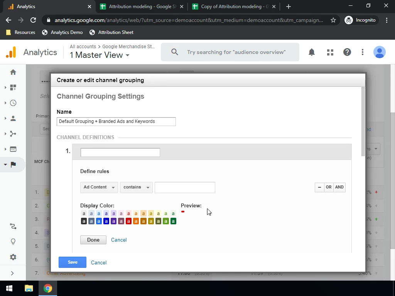Open the Admin gear icon in the sidebar
Image resolution: width=395 pixels, height=296 pixels.
click(13, 257)
